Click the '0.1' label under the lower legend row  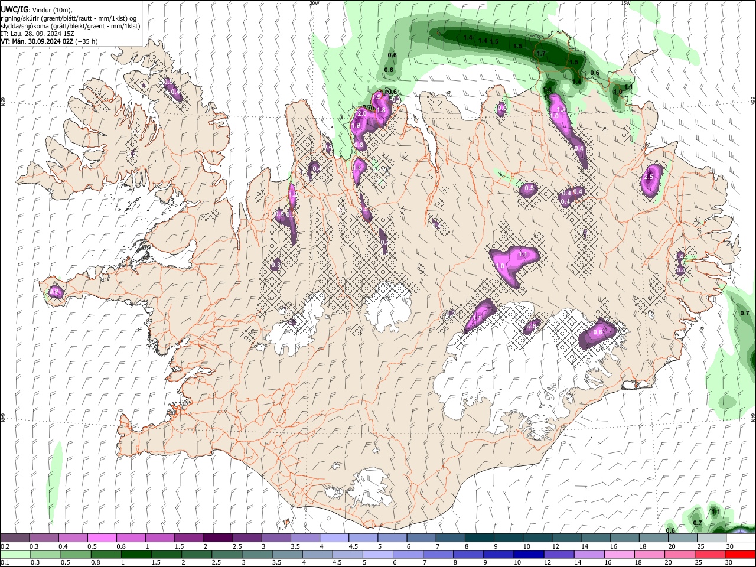click(5, 563)
